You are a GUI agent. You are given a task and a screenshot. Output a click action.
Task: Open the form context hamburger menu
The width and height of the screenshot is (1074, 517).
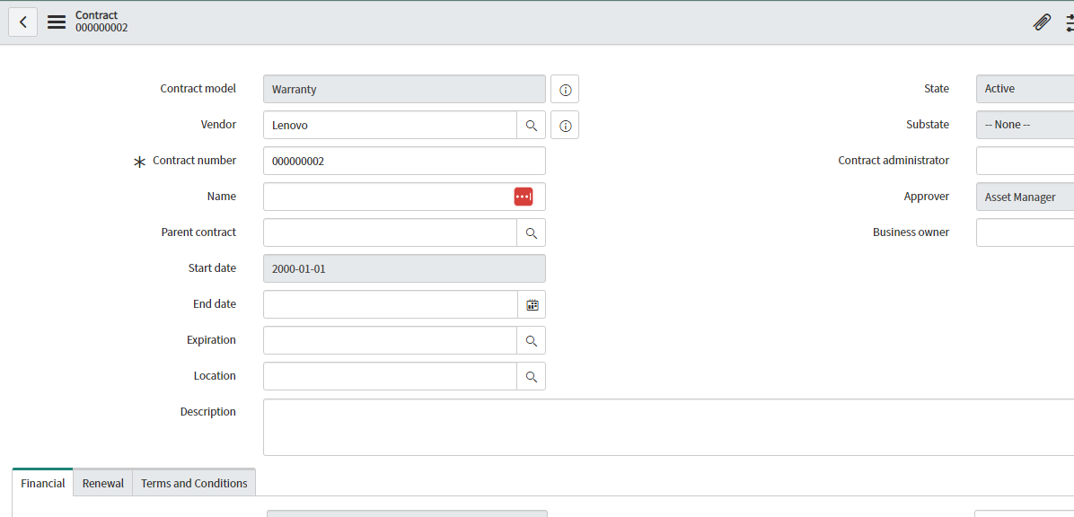coord(56,22)
